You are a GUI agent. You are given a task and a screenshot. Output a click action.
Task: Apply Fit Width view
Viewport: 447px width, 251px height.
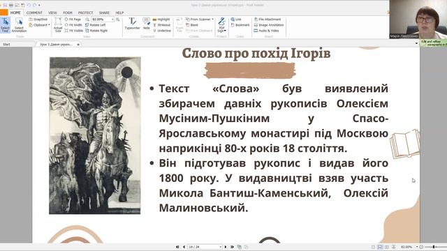click(x=73, y=25)
